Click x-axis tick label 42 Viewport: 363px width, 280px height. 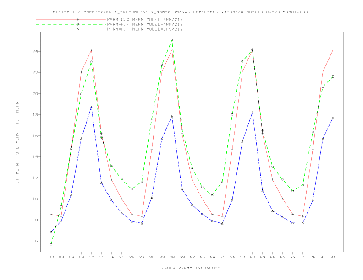192,257
